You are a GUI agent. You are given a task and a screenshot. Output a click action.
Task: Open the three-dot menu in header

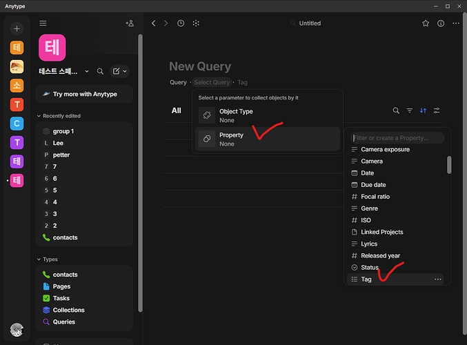click(x=456, y=23)
